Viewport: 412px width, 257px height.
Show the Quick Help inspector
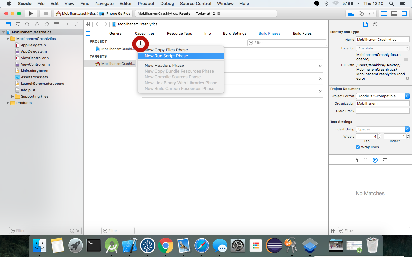tap(375, 24)
